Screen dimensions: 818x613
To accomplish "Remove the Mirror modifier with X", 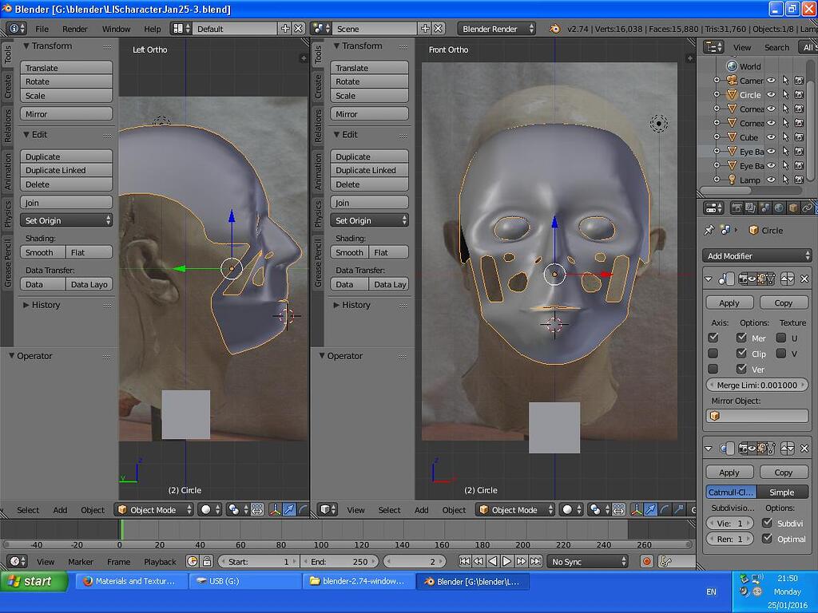I will pyautogui.click(x=804, y=279).
